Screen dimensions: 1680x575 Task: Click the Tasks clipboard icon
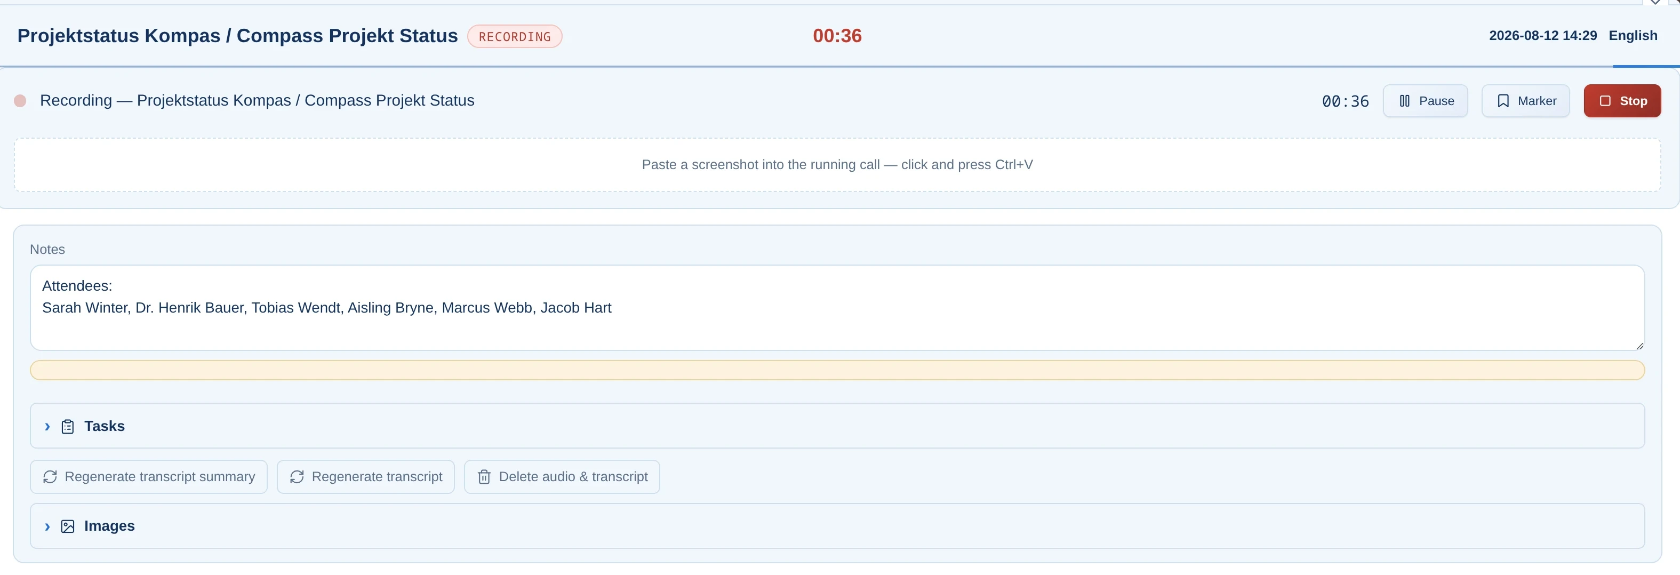[x=68, y=426]
